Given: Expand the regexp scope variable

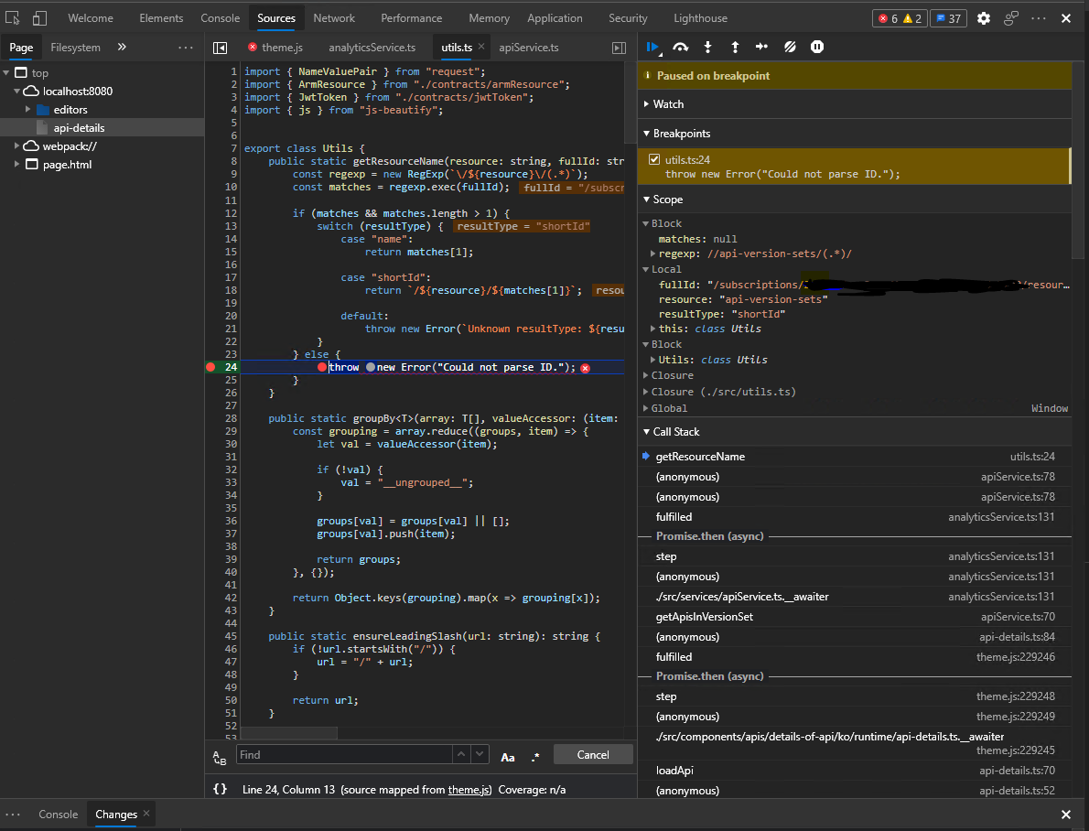Looking at the screenshot, I should click(x=652, y=254).
